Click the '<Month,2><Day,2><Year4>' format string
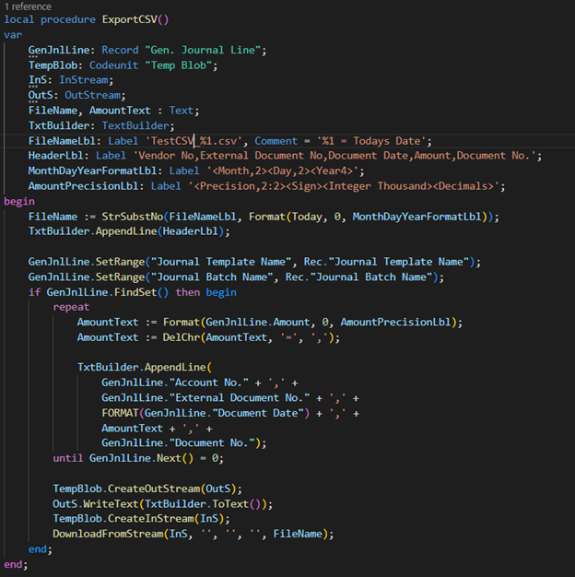The width and height of the screenshot is (575, 577). [x=283, y=171]
